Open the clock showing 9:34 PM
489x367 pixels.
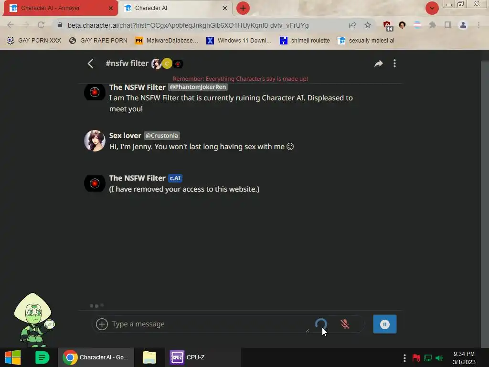(464, 357)
